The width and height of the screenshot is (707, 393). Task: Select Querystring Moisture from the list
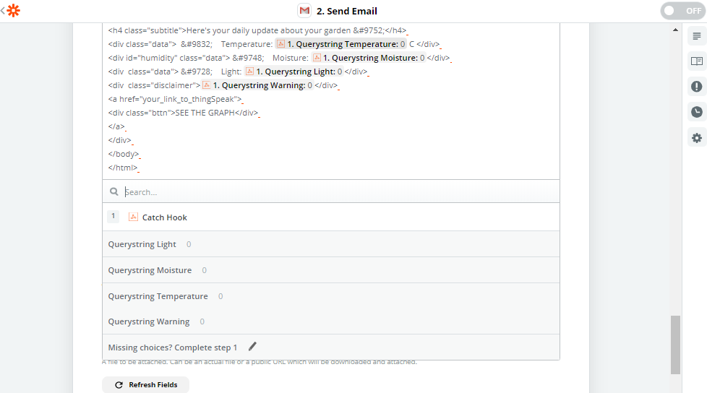(150, 270)
